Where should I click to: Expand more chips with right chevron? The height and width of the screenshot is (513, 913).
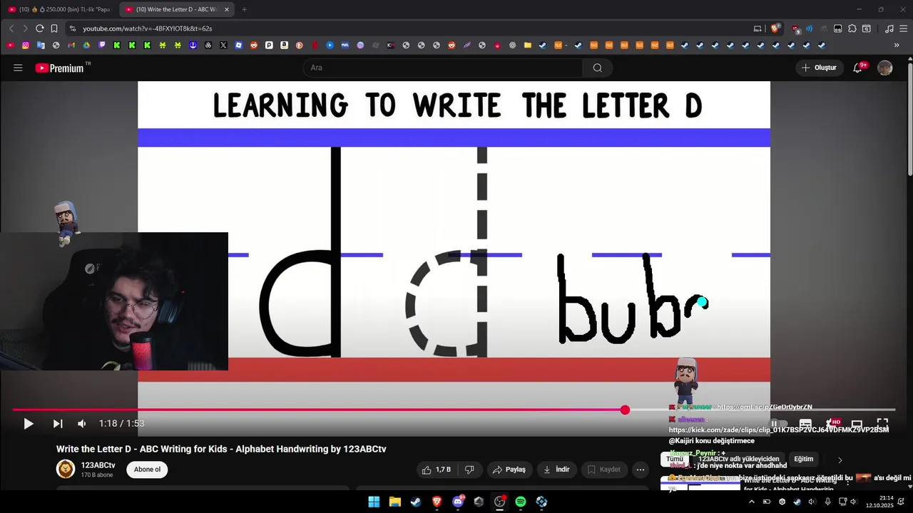coord(840,460)
